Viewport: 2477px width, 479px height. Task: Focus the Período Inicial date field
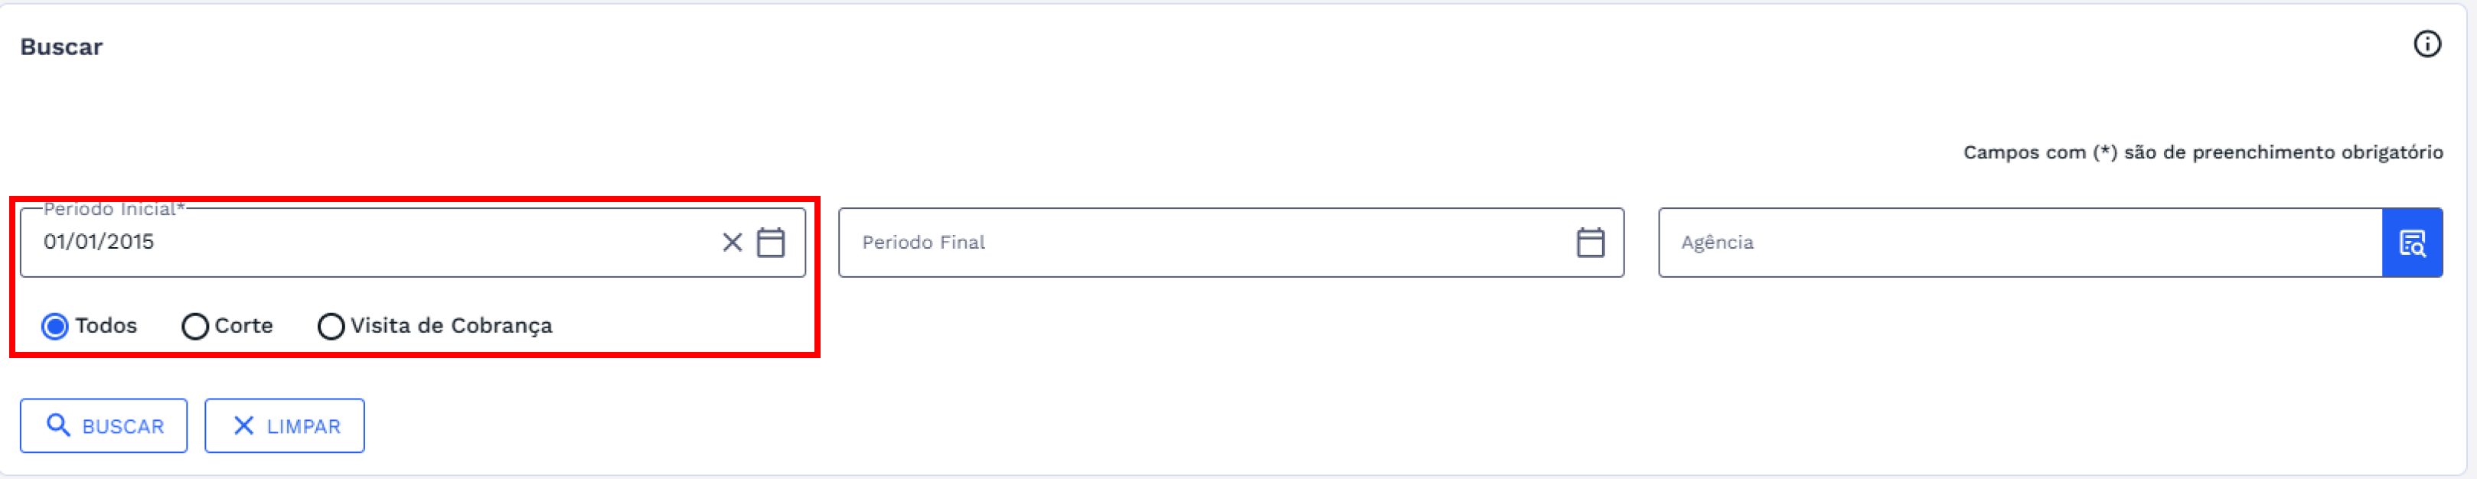(x=365, y=243)
